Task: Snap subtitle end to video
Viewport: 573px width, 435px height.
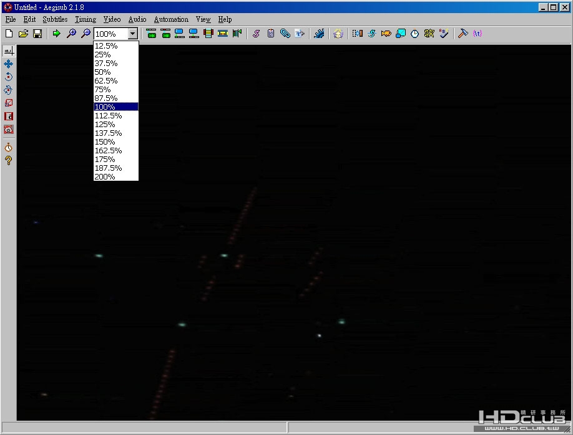Action: [x=193, y=34]
